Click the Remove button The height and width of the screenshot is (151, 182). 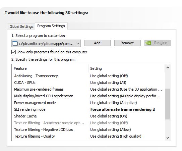point(127,43)
